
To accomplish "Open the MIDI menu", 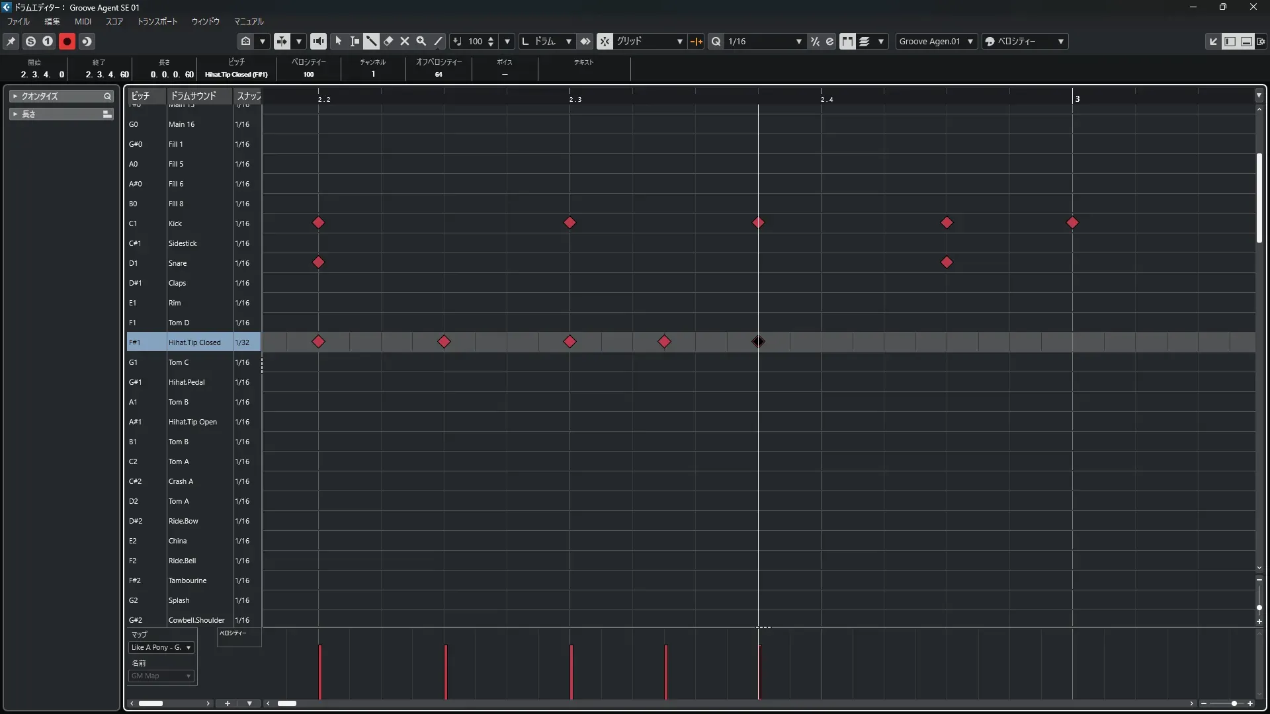I will pyautogui.click(x=83, y=21).
